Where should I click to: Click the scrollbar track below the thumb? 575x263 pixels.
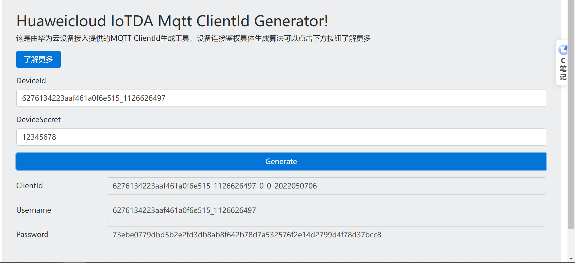[x=571, y=243]
